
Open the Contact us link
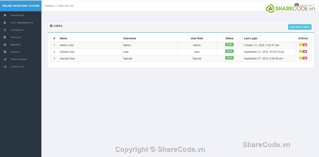(17, 67)
